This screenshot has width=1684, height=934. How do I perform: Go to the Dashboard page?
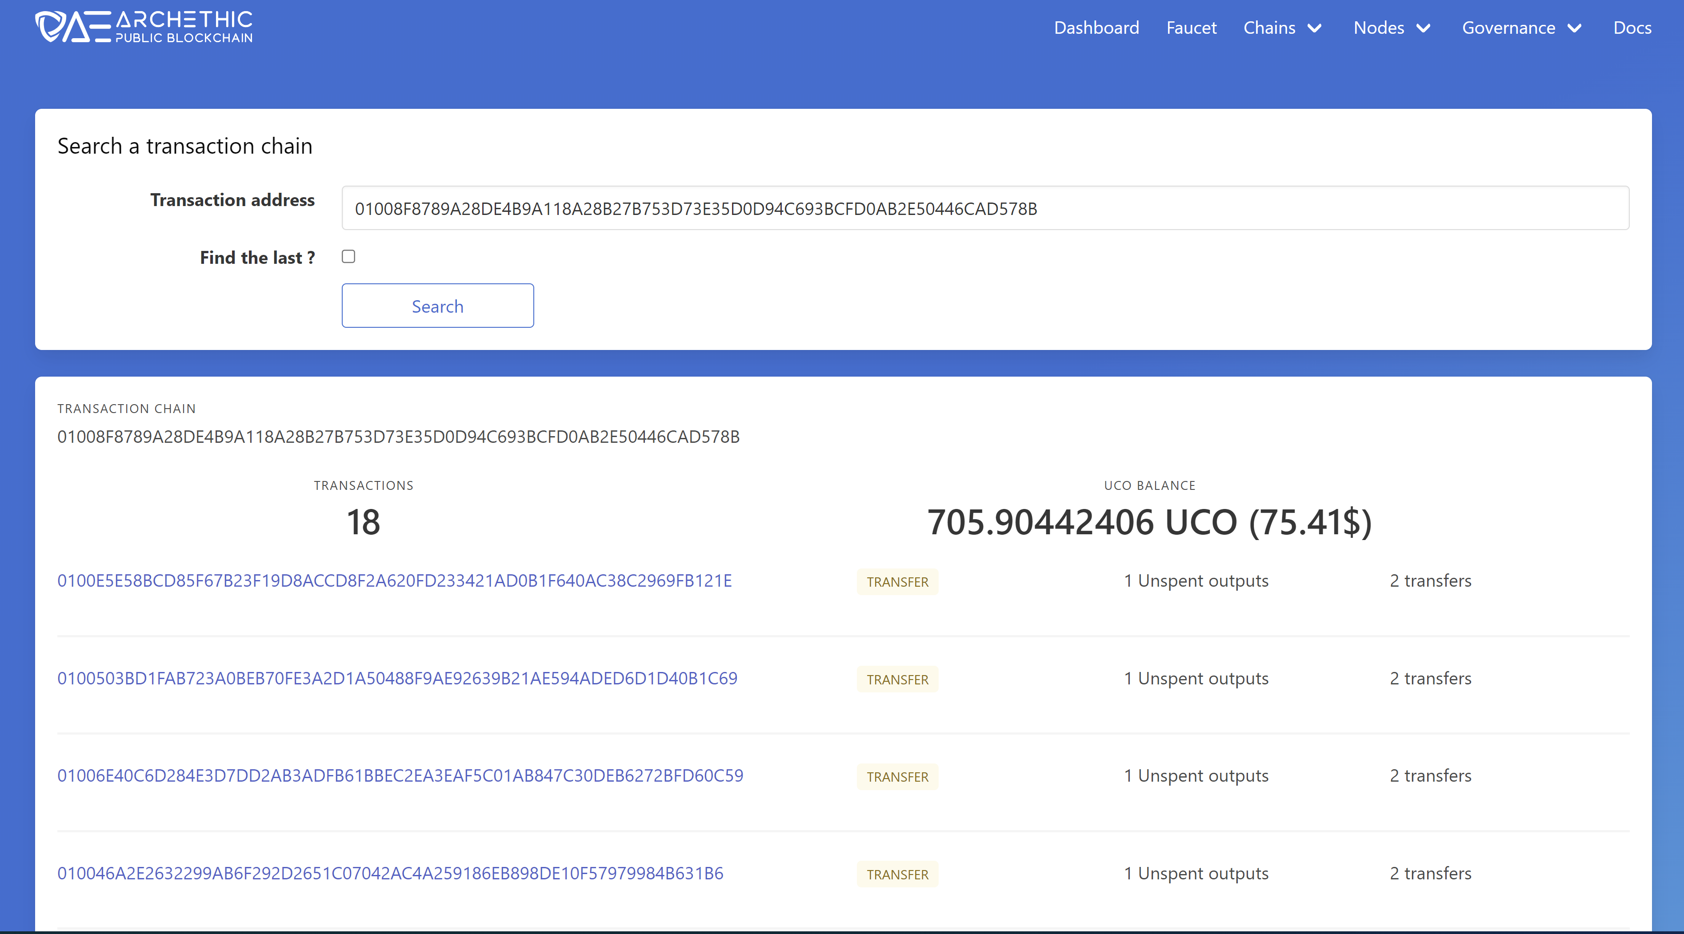(1096, 28)
